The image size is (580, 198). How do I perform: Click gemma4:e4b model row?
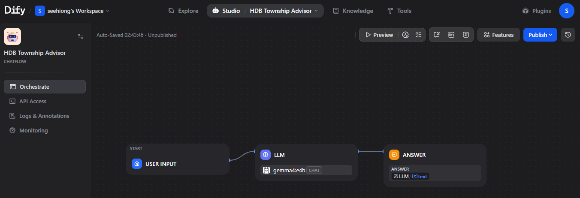[306, 170]
